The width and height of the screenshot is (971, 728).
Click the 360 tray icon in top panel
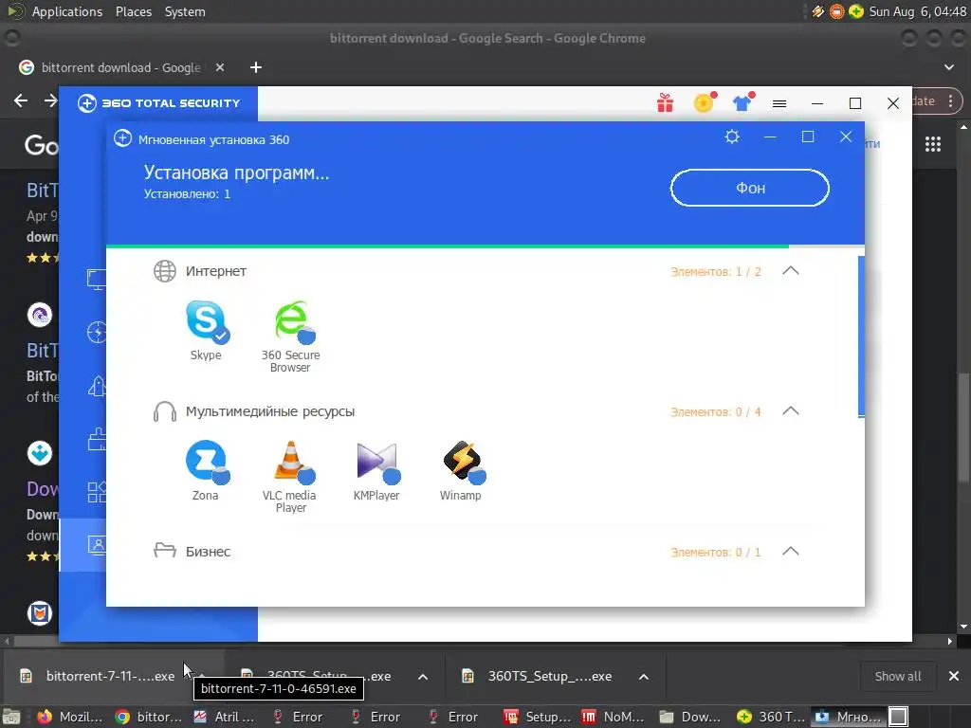coord(856,11)
